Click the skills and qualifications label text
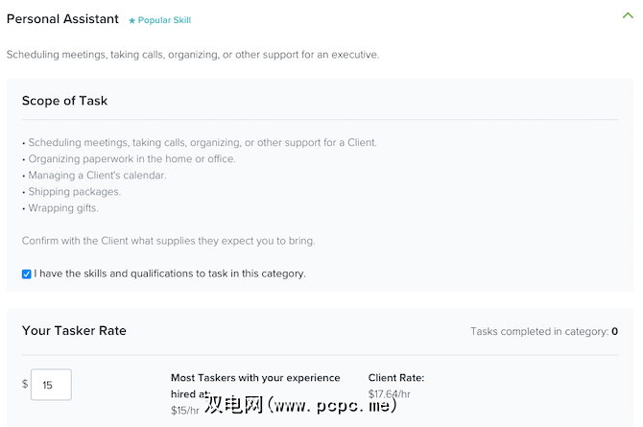The width and height of the screenshot is (643, 427). (170, 273)
